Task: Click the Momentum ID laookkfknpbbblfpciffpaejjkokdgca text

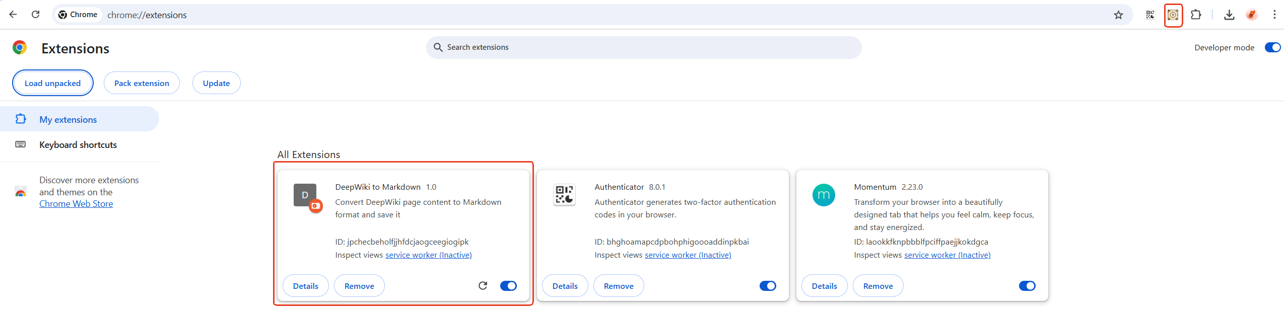Action: tap(921, 242)
